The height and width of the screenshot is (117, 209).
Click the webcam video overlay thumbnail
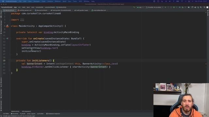pyautogui.click(x=181, y=100)
